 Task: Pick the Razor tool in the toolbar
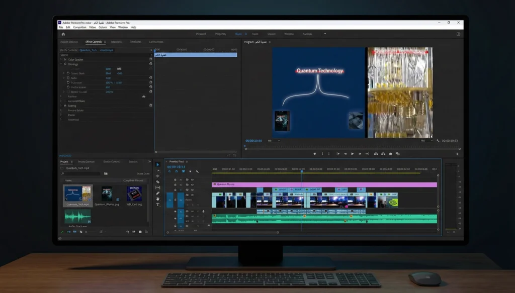coord(157,182)
